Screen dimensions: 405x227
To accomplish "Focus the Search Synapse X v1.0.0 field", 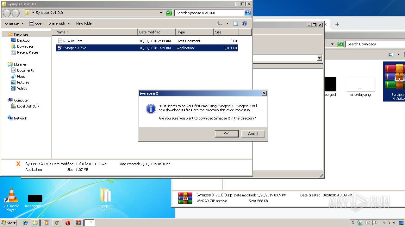I will tap(209, 13).
